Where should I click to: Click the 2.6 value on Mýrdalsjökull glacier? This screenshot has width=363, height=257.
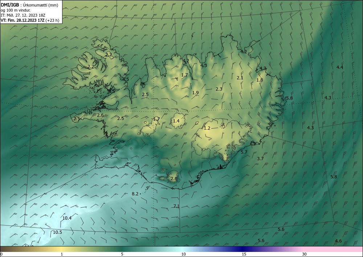174,179
